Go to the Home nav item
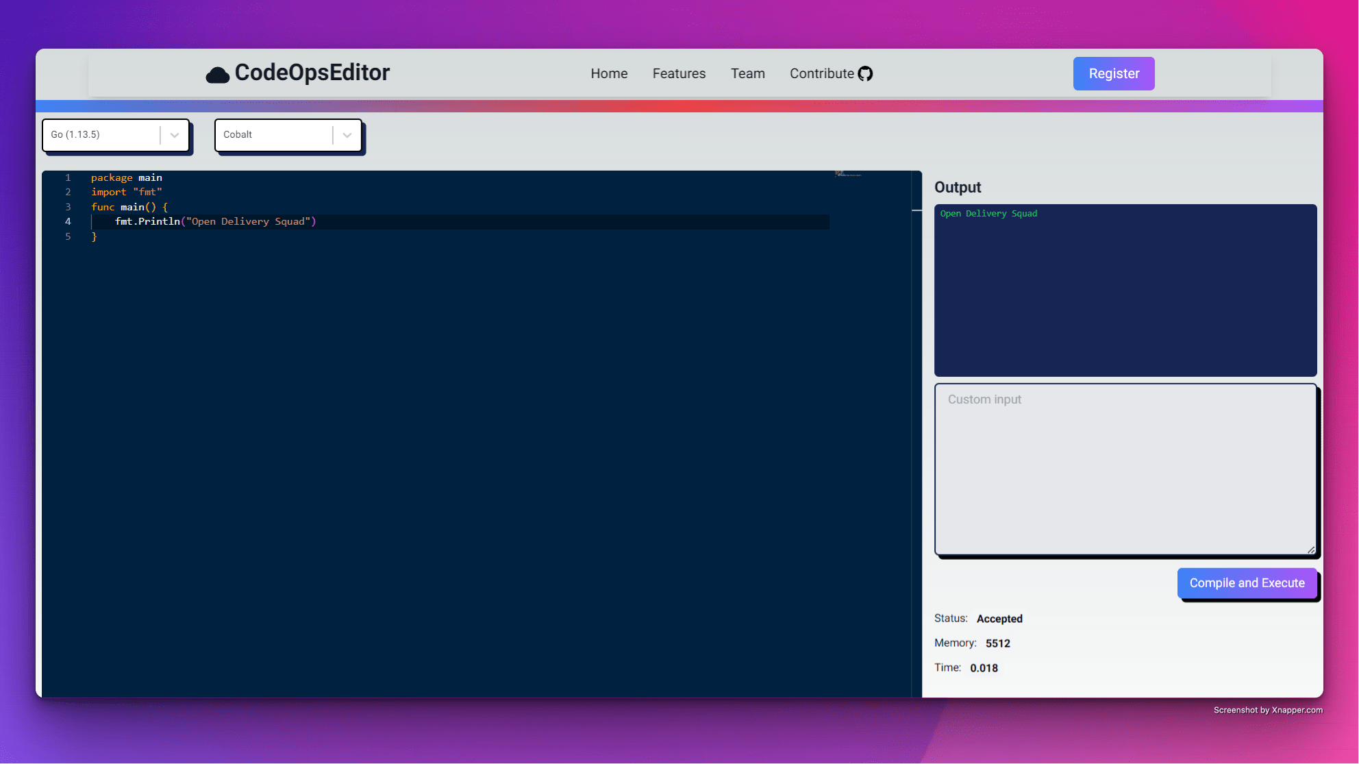Viewport: 1359px width, 764px height. pos(609,74)
